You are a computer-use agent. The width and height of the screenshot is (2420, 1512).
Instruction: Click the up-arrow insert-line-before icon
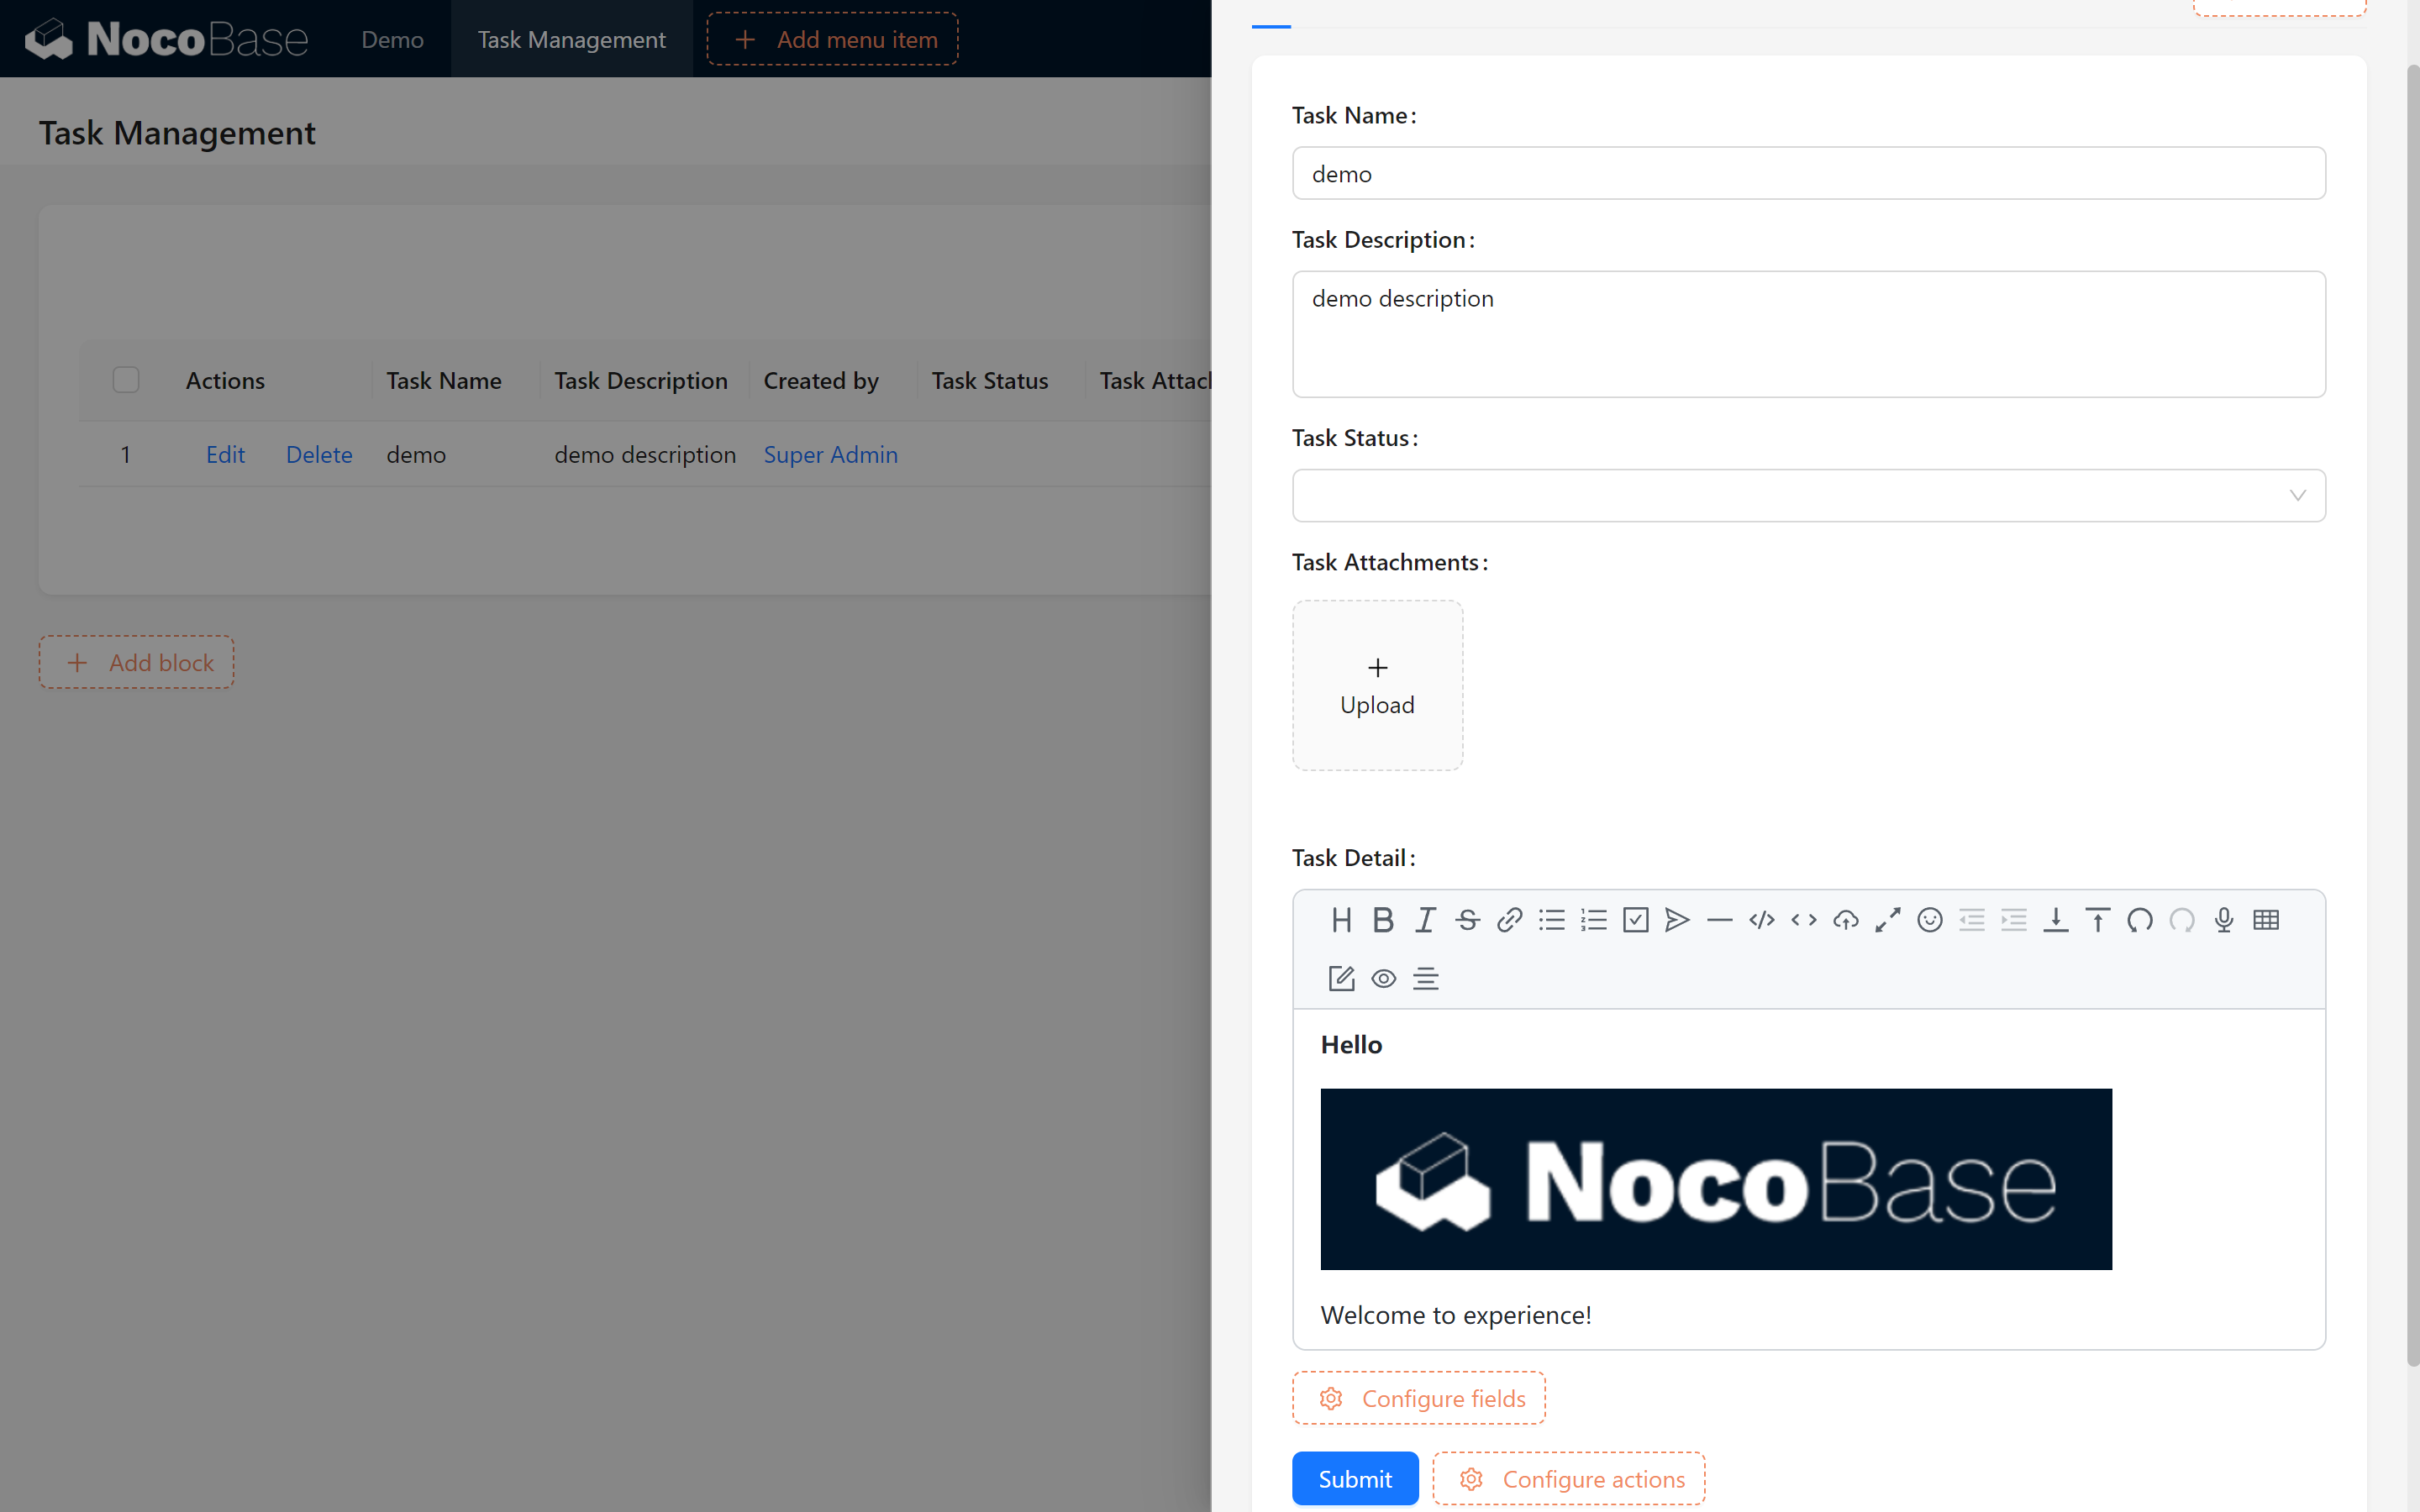pyautogui.click(x=2097, y=920)
